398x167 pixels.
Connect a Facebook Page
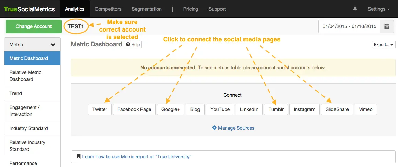(x=134, y=109)
